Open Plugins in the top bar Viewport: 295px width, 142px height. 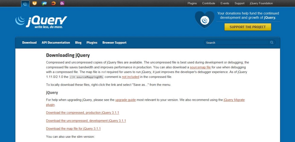click(x=192, y=3)
